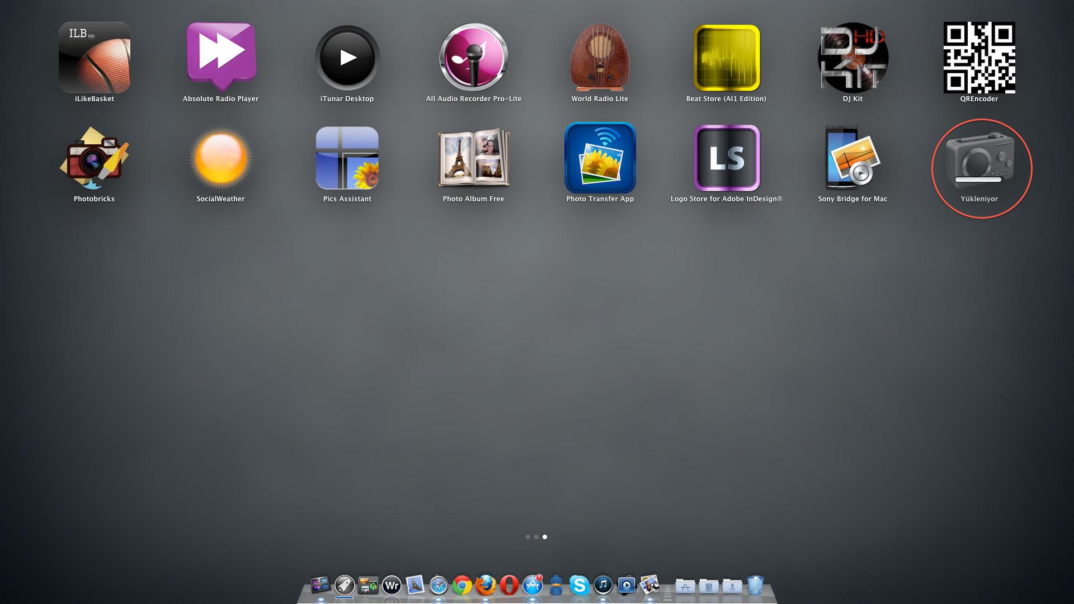Viewport: 1074px width, 604px height.
Task: Click the "World Radio Lite" label
Action: click(600, 99)
